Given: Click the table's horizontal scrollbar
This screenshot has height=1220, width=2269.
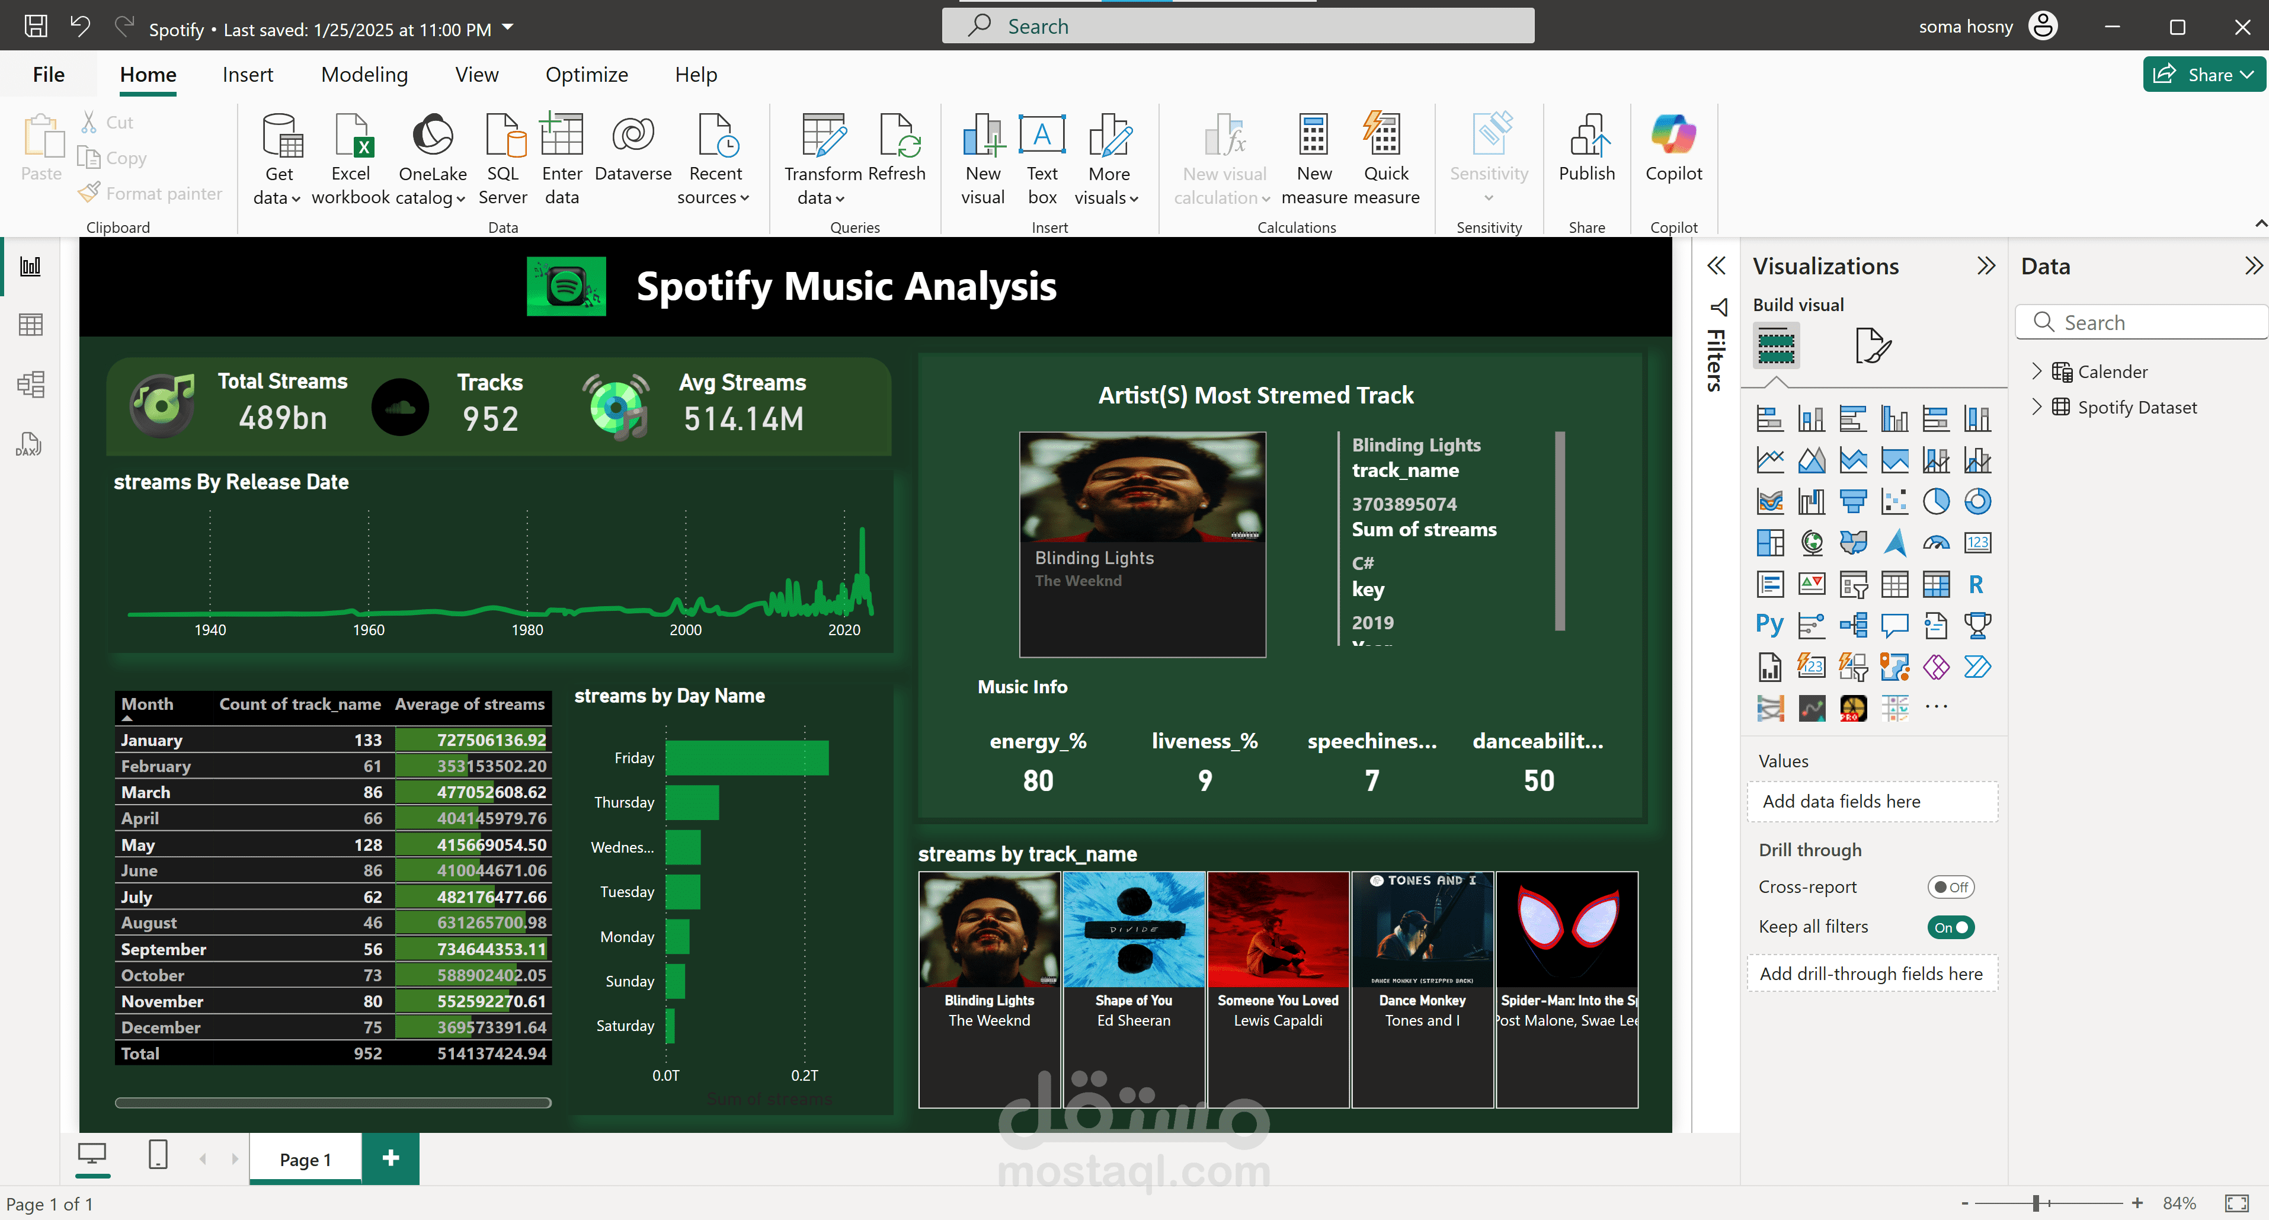Looking at the screenshot, I should coord(333,1102).
